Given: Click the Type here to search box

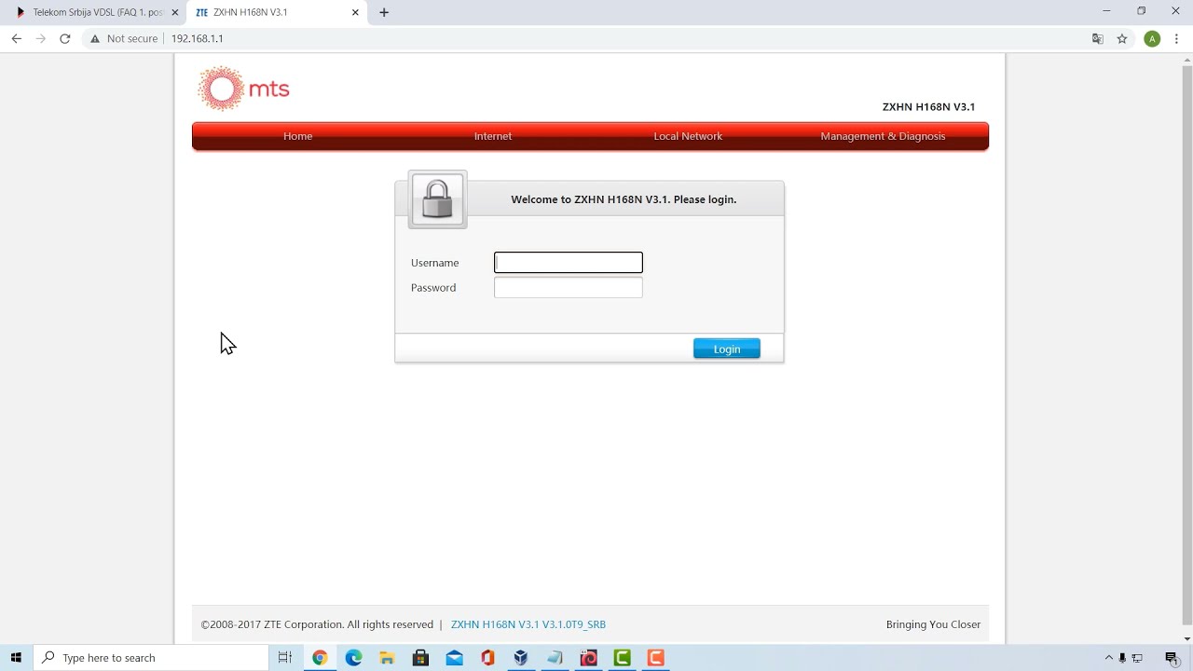Looking at the screenshot, I should click(x=152, y=658).
